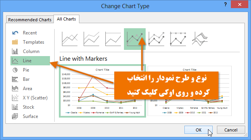The height and width of the screenshot is (140, 251).
Task: Choose the Bar label in the category list
Action: coord(26,79)
